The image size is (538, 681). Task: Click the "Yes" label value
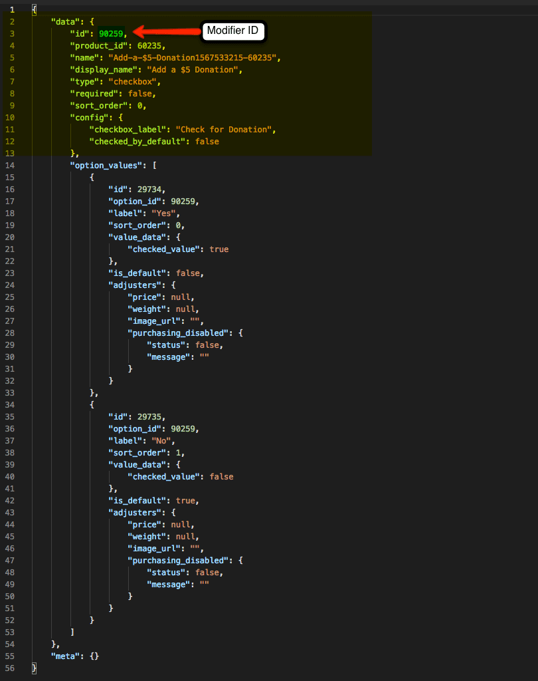point(163,213)
